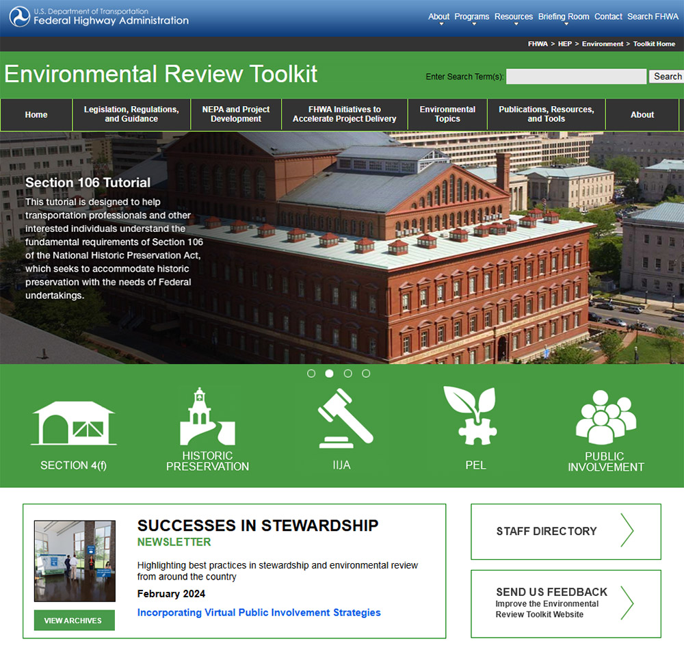
Task: Click the VIEW ARCHIVES button
Action: (x=74, y=620)
